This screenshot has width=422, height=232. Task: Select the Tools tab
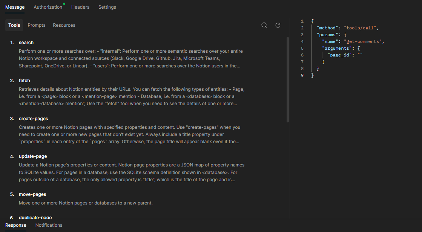pyautogui.click(x=14, y=25)
